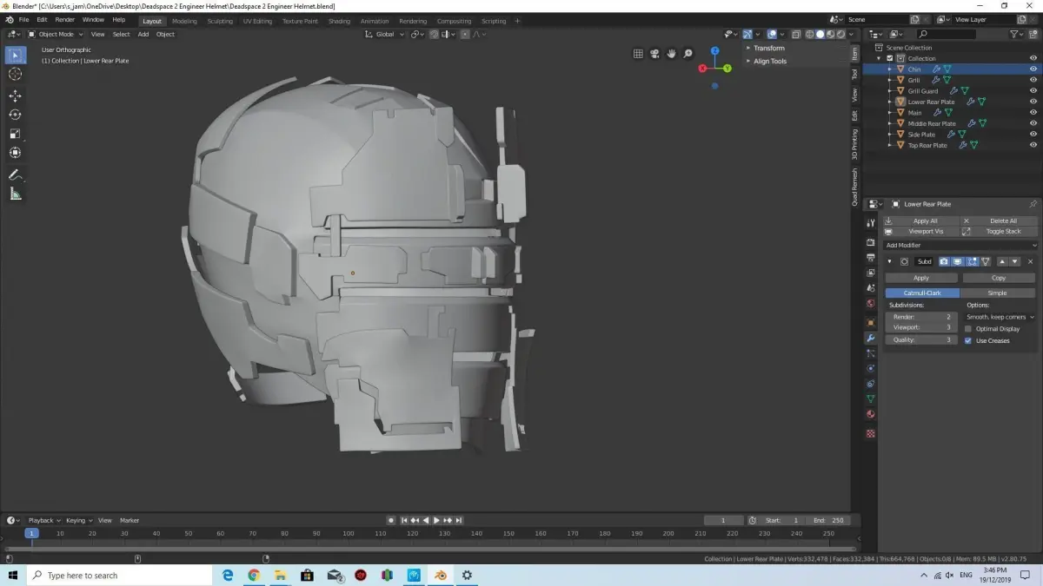This screenshot has width=1043, height=586.
Task: Enable the Optimal Display checkbox
Action: coord(968,329)
